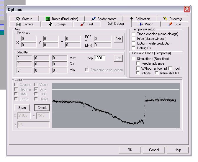Open the Startup tab
Screen dimensions: 198x162
coord(24,19)
